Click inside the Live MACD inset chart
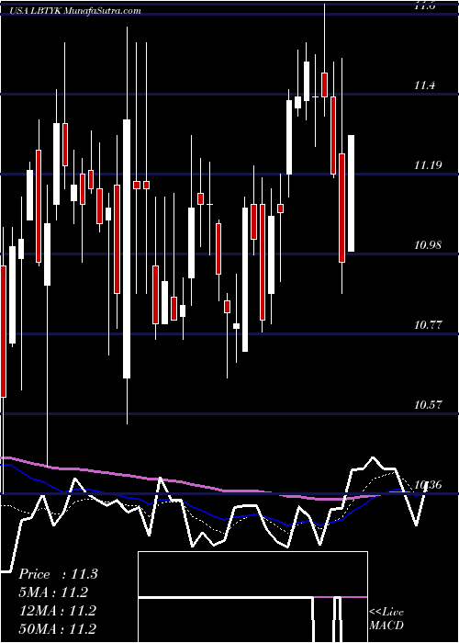The width and height of the screenshot is (459, 643). click(252, 597)
